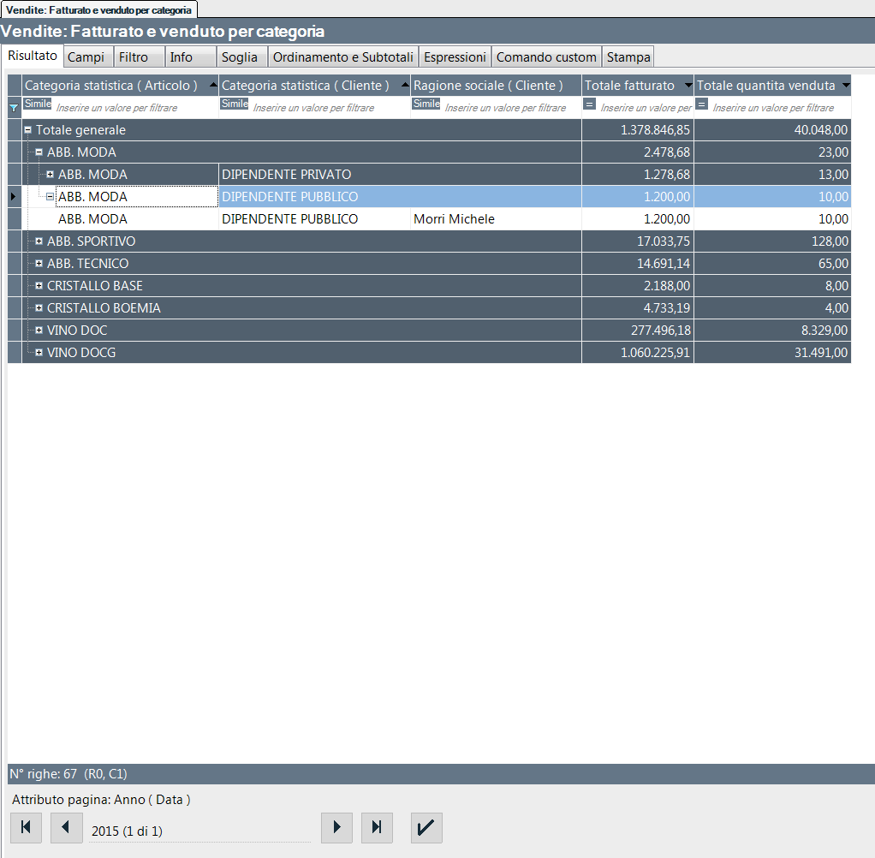Sort by Totale fatturato column header
875x858 pixels.
[629, 86]
